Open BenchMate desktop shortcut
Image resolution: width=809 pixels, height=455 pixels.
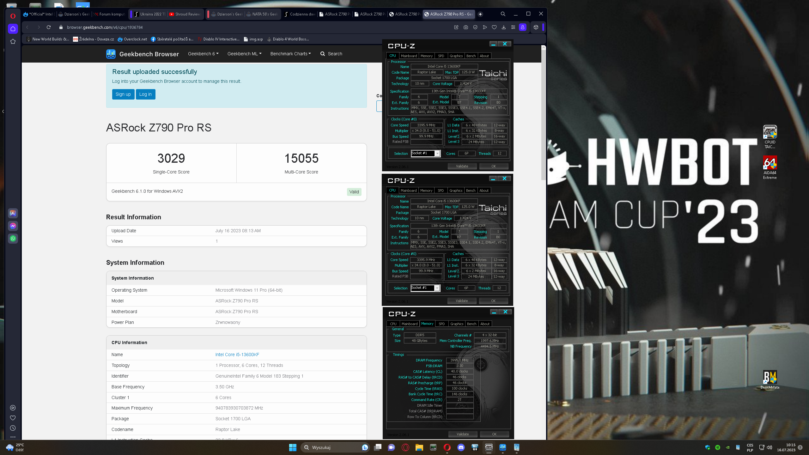[770, 380]
